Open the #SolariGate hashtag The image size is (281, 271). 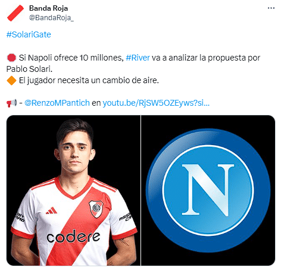tap(29, 34)
